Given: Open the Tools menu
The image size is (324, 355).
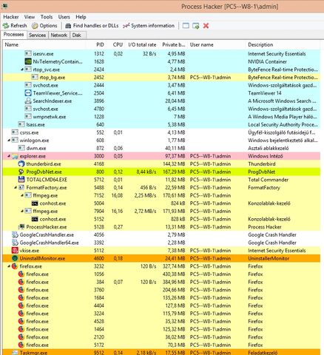Looking at the screenshot, I should [x=47, y=17].
